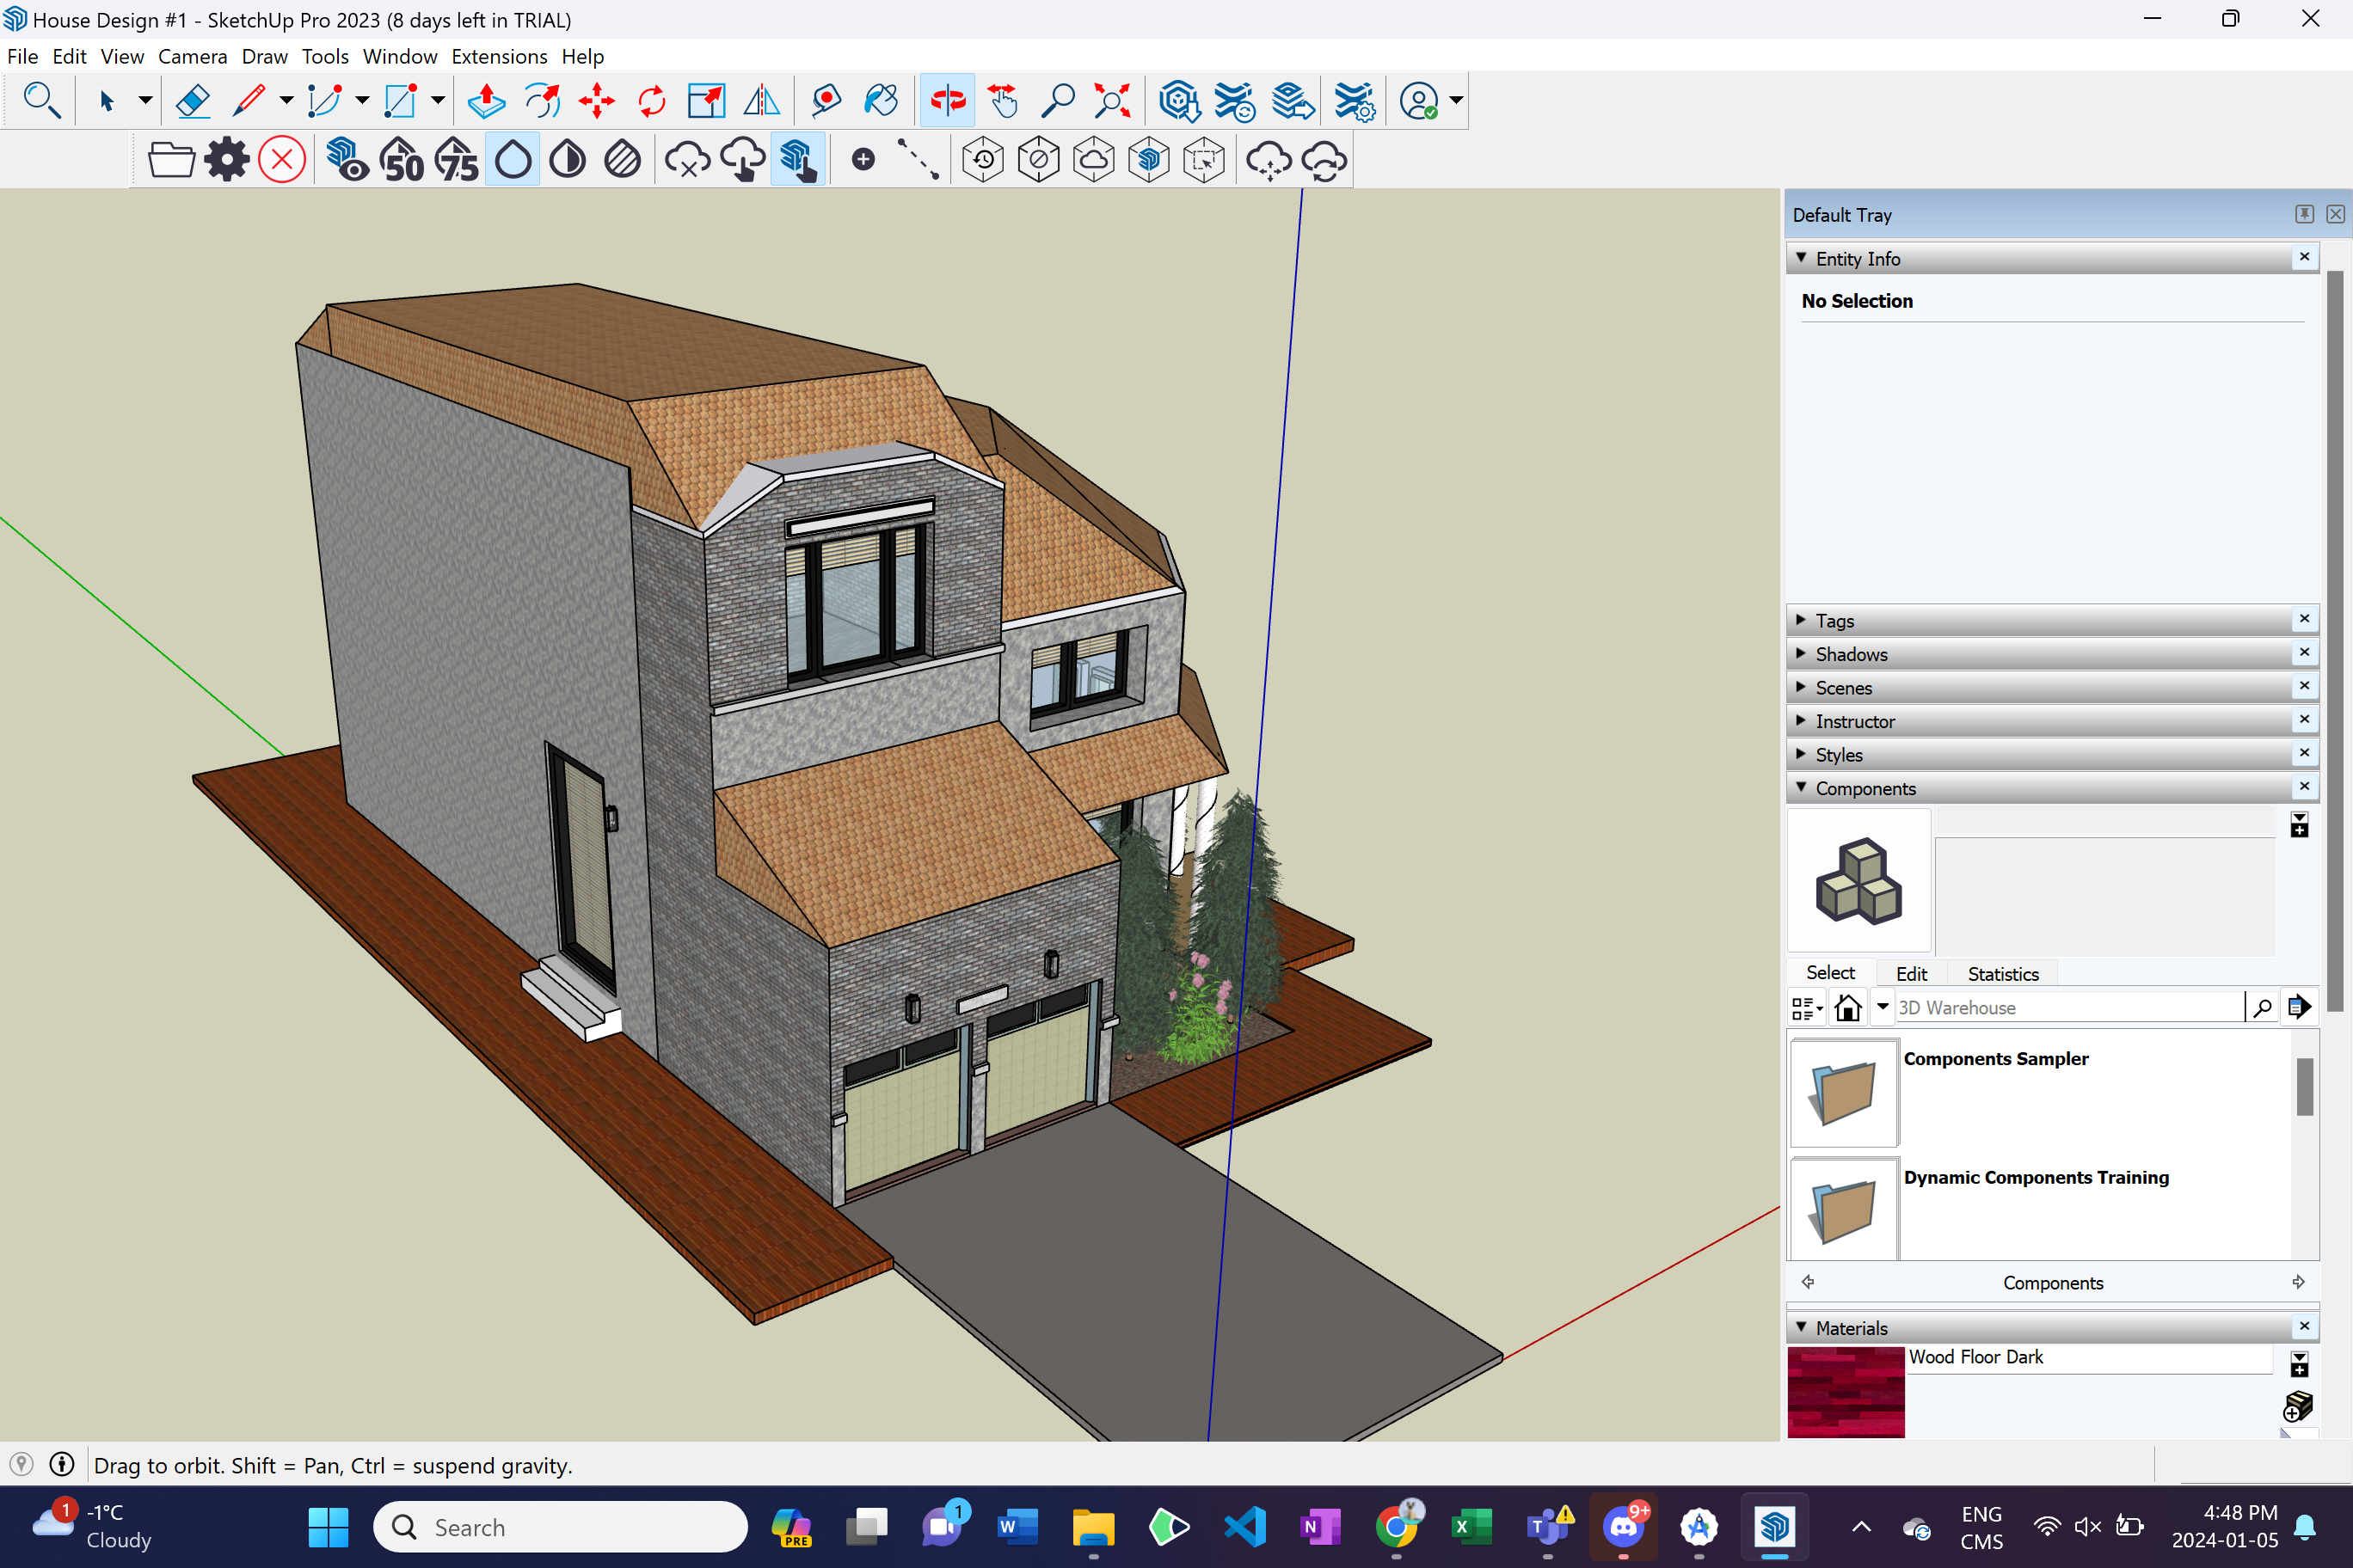Toggle the highlighted water-drop render mode
This screenshot has width=2353, height=1568.
pos(513,160)
